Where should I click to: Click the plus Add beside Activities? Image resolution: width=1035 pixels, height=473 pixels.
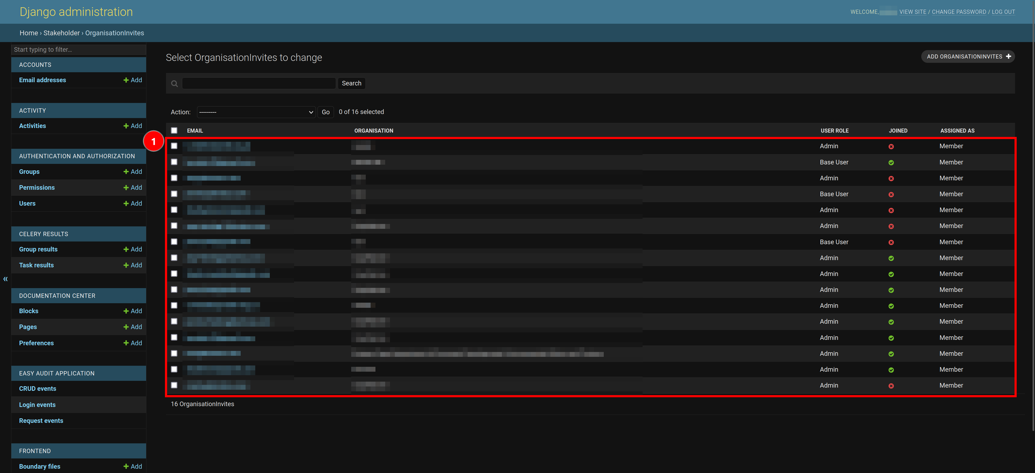pos(133,126)
